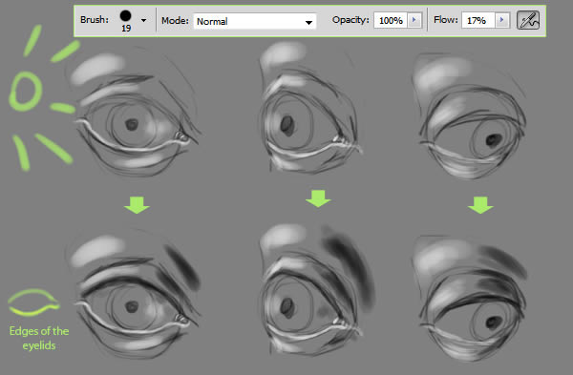Click the top-middle eye sketch
The width and height of the screenshot is (573, 375).
[x=310, y=108]
